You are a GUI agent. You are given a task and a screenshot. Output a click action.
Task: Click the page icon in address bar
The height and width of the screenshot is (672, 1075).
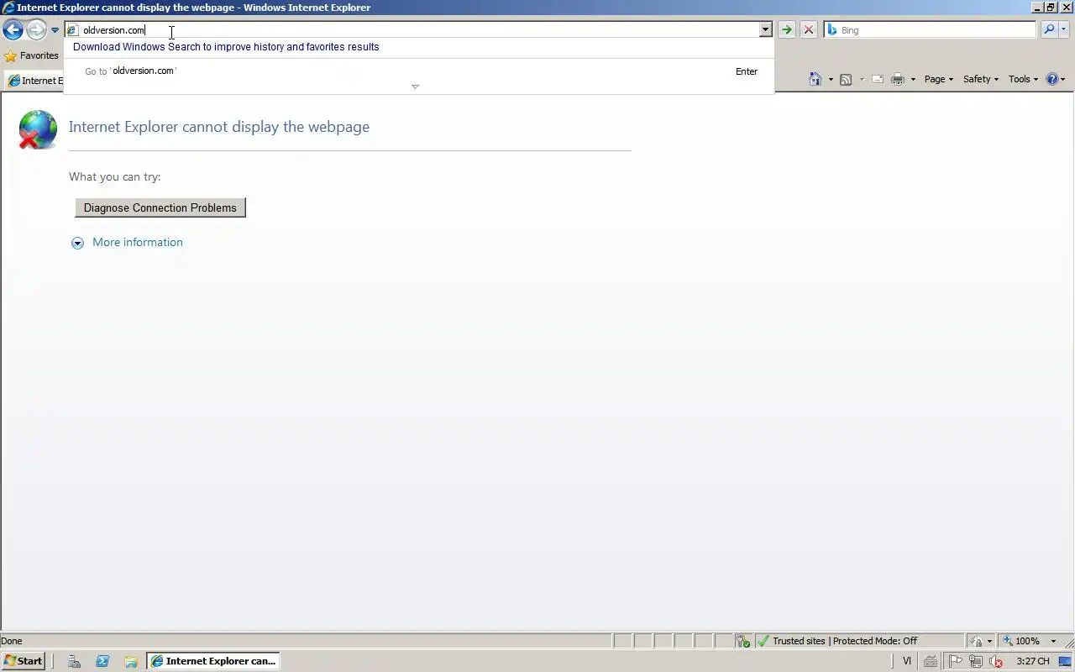point(72,30)
